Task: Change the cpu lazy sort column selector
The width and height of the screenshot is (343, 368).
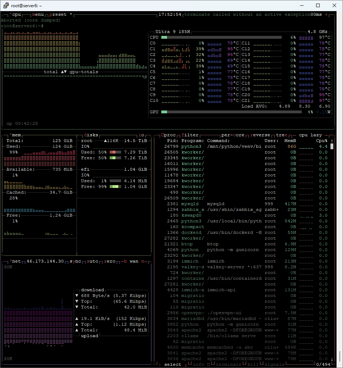Action: point(310,135)
